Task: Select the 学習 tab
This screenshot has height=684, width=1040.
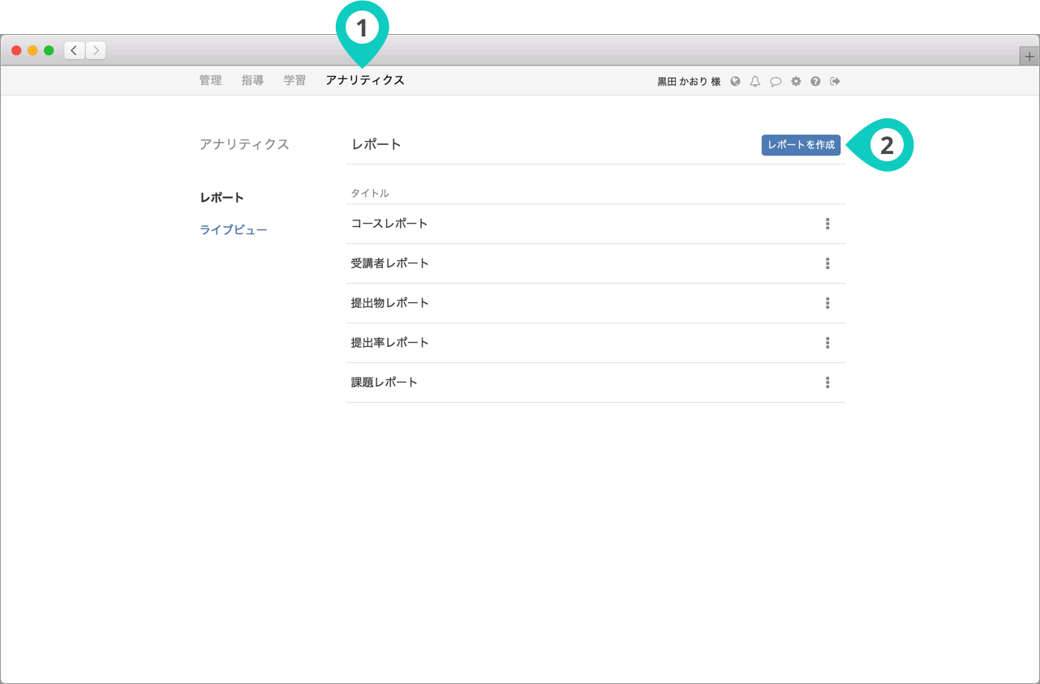Action: click(294, 80)
